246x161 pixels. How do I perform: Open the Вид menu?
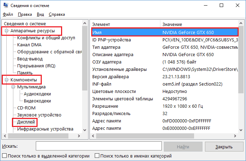click(40, 14)
